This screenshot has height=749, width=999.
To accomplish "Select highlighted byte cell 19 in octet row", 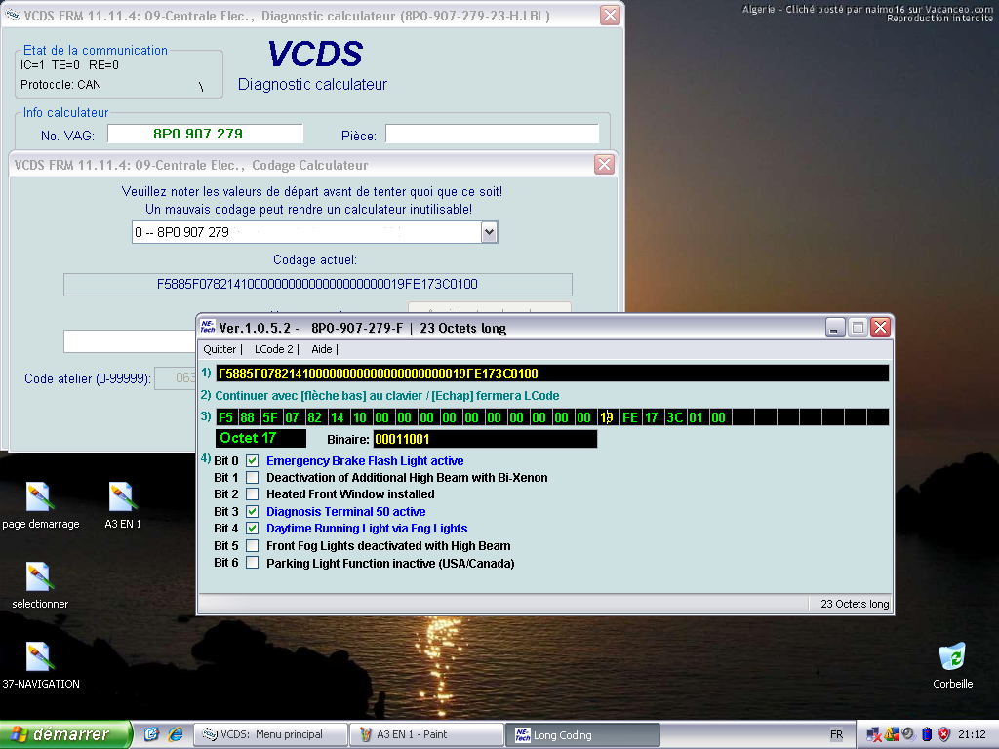I will (607, 417).
